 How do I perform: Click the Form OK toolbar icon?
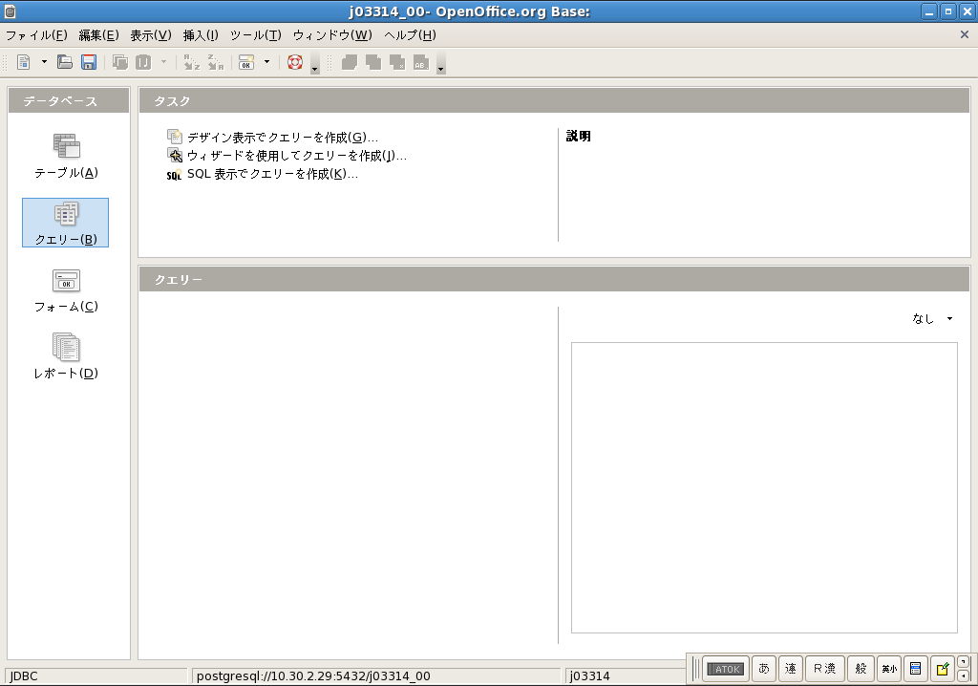[246, 62]
